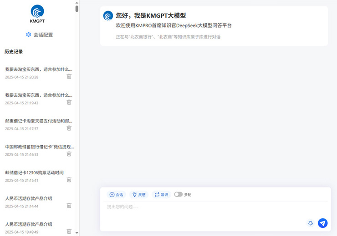This screenshot has width=337, height=236.
Task: Open history 邮储借记卡12306购票活动时间
Action: point(35,172)
